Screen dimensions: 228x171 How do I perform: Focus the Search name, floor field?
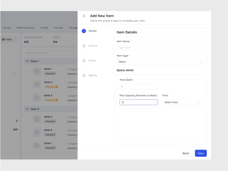[x=51, y=53]
